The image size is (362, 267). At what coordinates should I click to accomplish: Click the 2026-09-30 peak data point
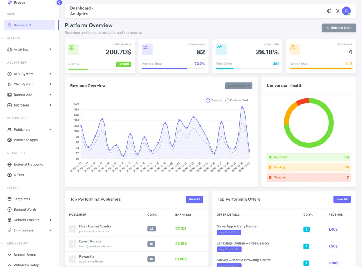[x=242, y=107]
